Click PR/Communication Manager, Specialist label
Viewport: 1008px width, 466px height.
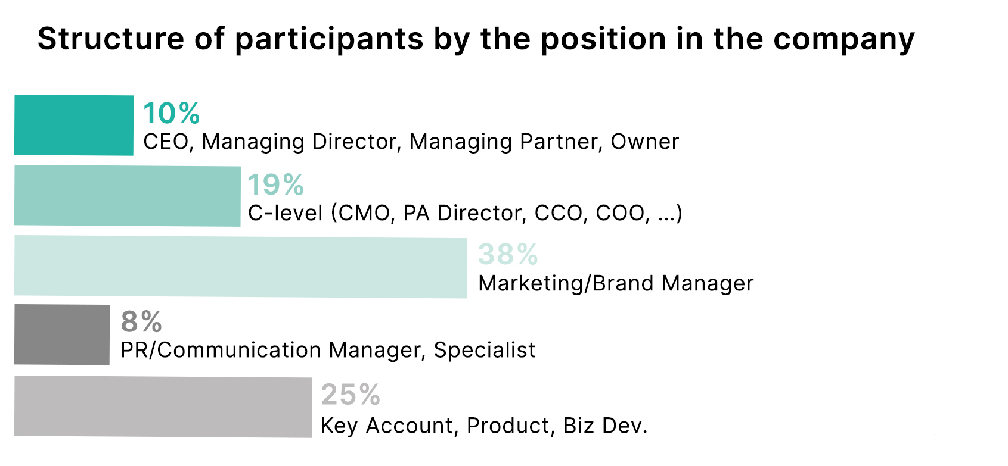click(x=328, y=350)
